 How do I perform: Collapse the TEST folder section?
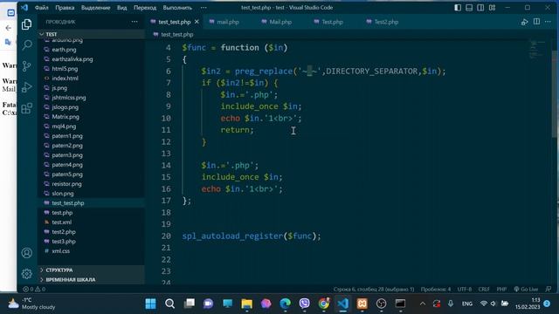coord(91,34)
